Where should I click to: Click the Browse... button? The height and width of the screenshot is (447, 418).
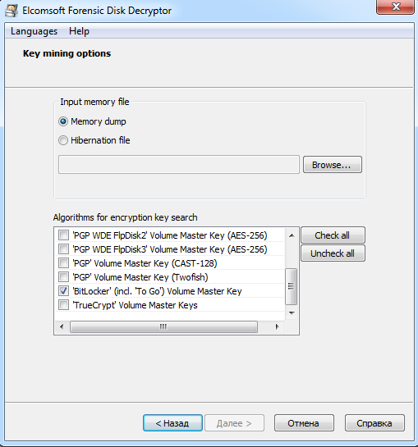(x=333, y=165)
